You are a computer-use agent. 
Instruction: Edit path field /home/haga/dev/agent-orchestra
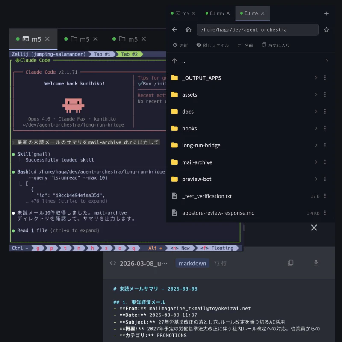click(258, 29)
